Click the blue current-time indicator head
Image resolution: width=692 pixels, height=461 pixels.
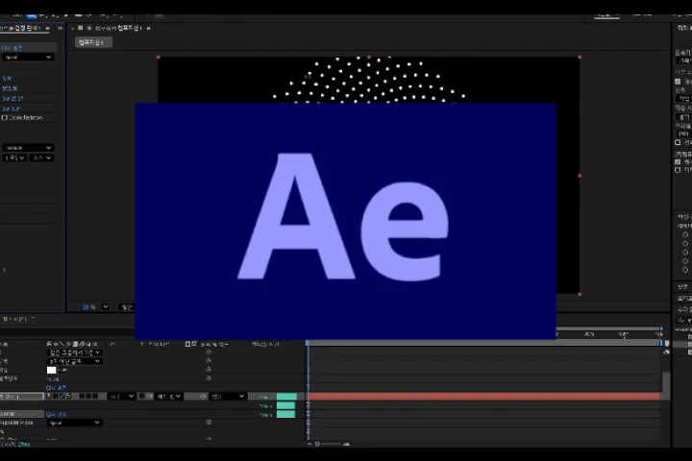(308, 343)
